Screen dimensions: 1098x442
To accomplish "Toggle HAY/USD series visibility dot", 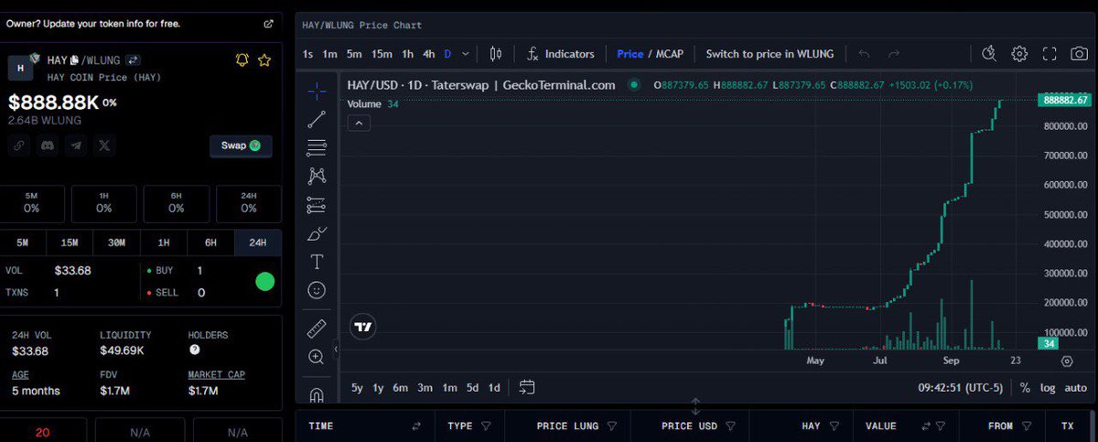I will pos(634,85).
